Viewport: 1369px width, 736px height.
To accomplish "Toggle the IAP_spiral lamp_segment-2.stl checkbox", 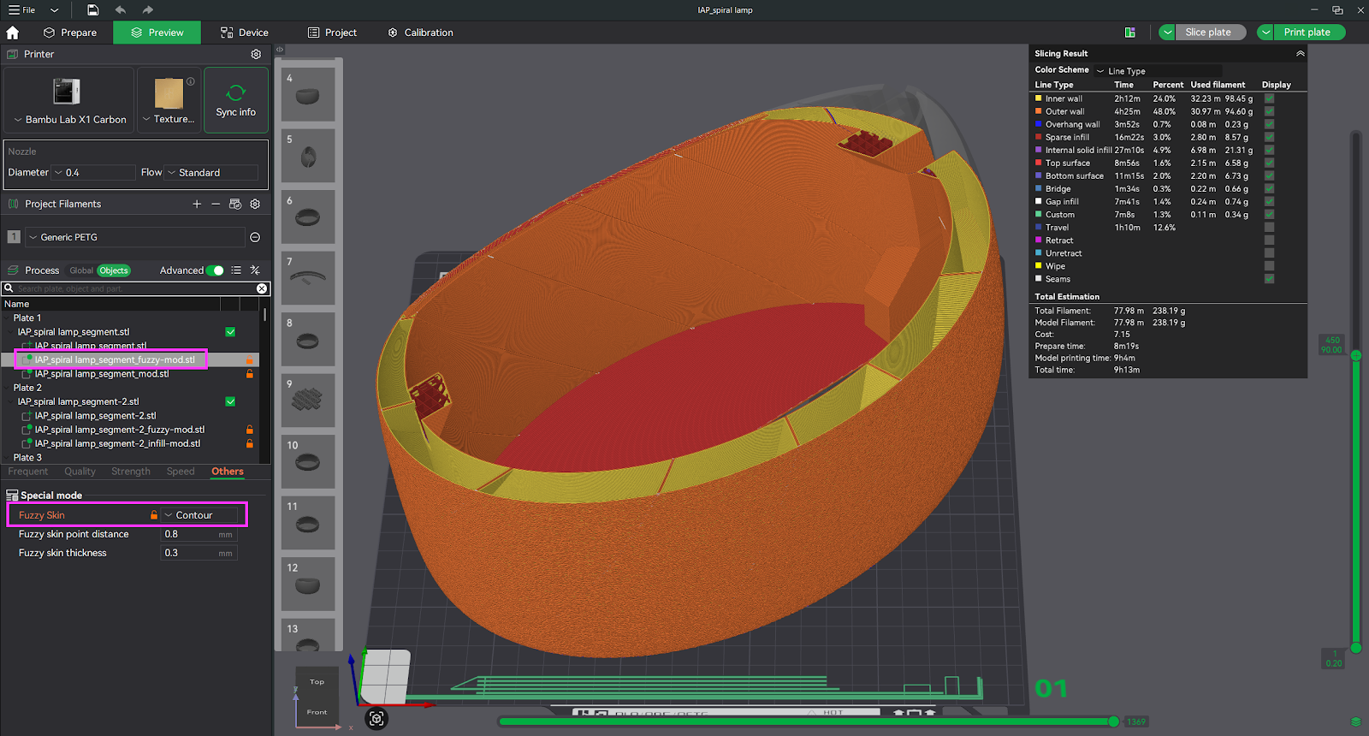I will [230, 401].
